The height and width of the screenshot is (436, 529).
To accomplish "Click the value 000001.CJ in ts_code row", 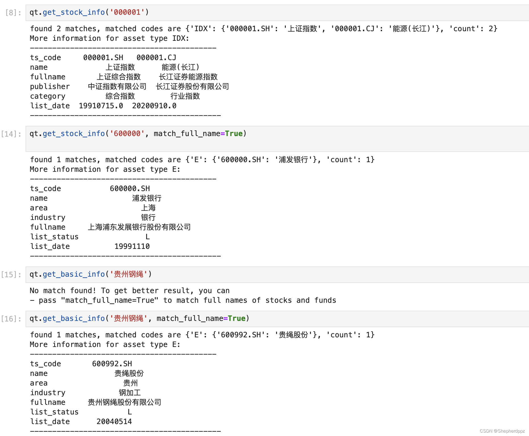I will [156, 58].
